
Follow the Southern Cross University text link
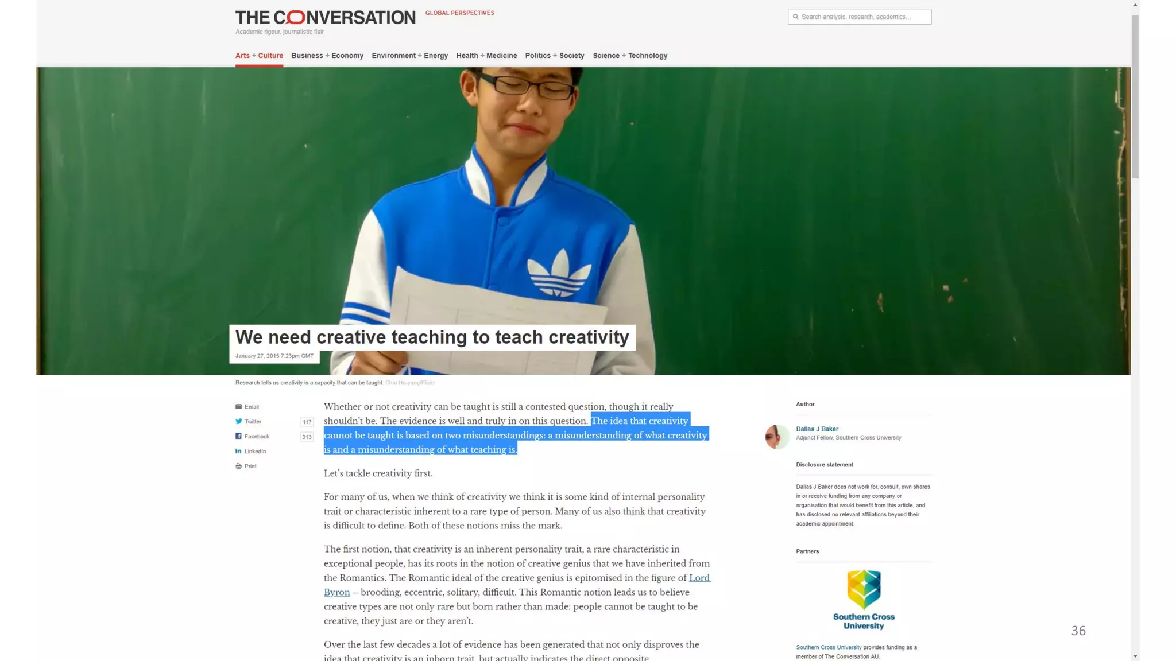pyautogui.click(x=829, y=647)
